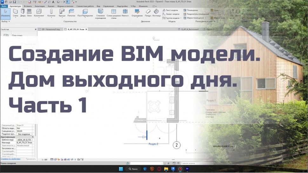Select the Стеновое ограждение curtain system tool
308x173 pixels.
click(100, 14)
